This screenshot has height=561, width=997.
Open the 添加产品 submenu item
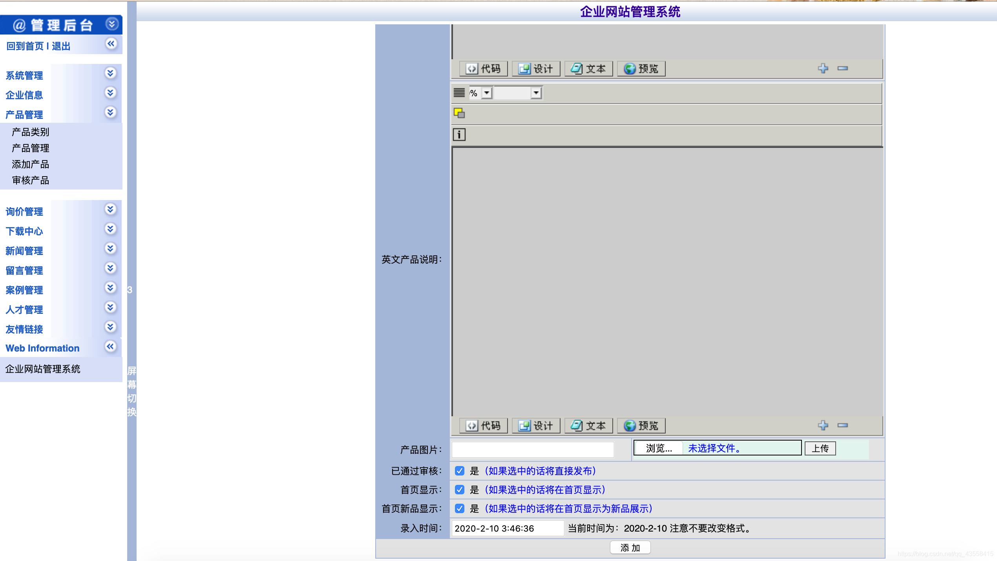tap(31, 164)
